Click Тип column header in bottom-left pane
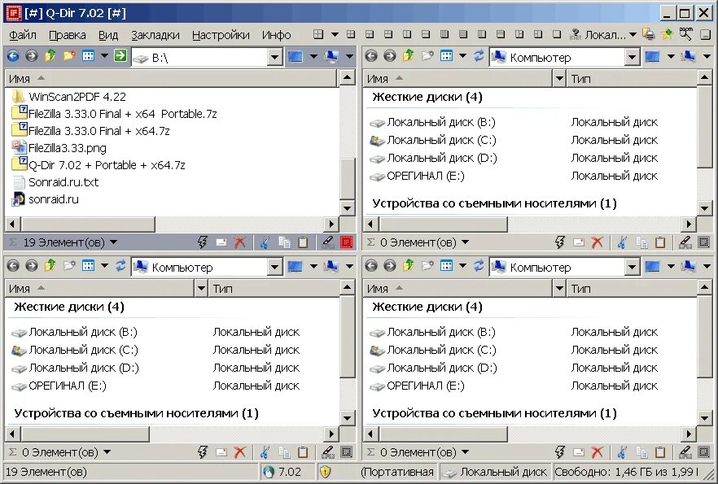The width and height of the screenshot is (718, 484). [x=273, y=289]
